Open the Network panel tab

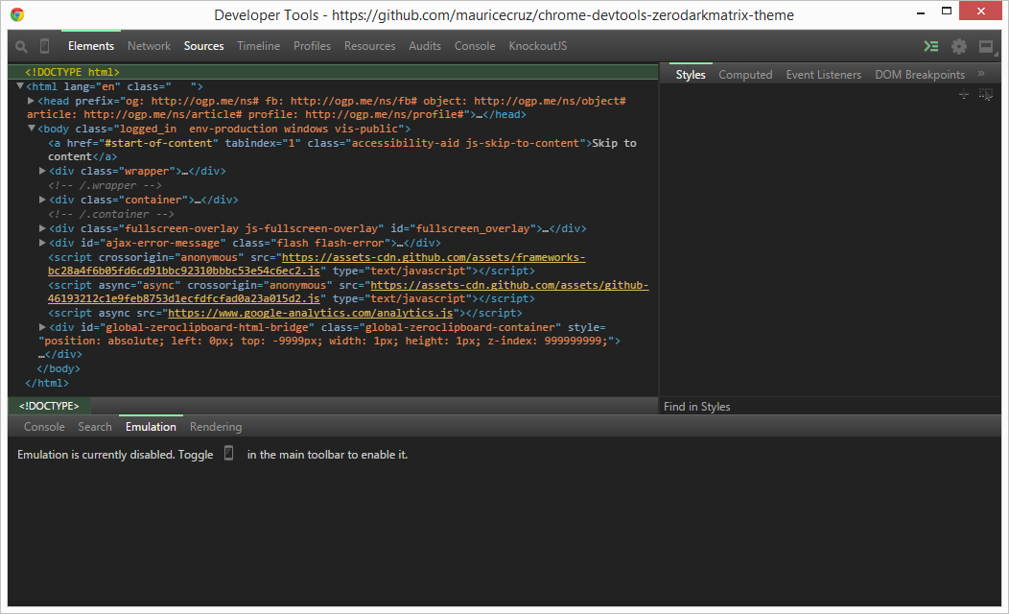point(149,46)
